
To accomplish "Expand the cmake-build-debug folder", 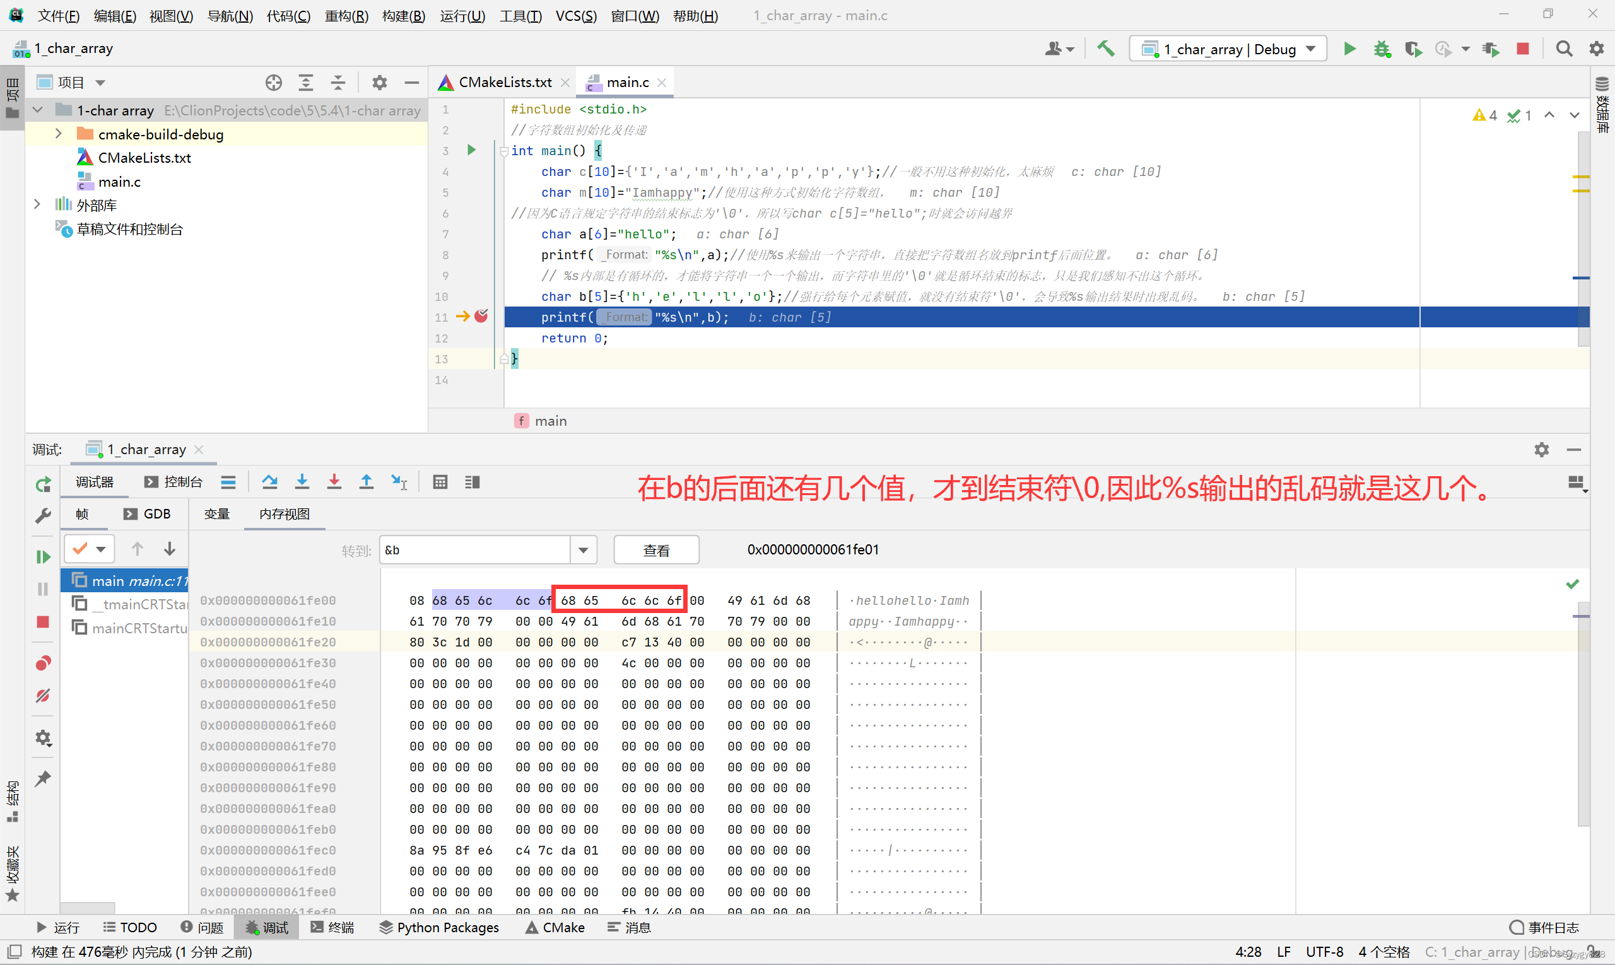I will click(59, 133).
